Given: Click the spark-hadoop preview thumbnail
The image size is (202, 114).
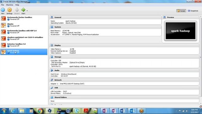Looking at the screenshot, I should pyautogui.click(x=180, y=31).
